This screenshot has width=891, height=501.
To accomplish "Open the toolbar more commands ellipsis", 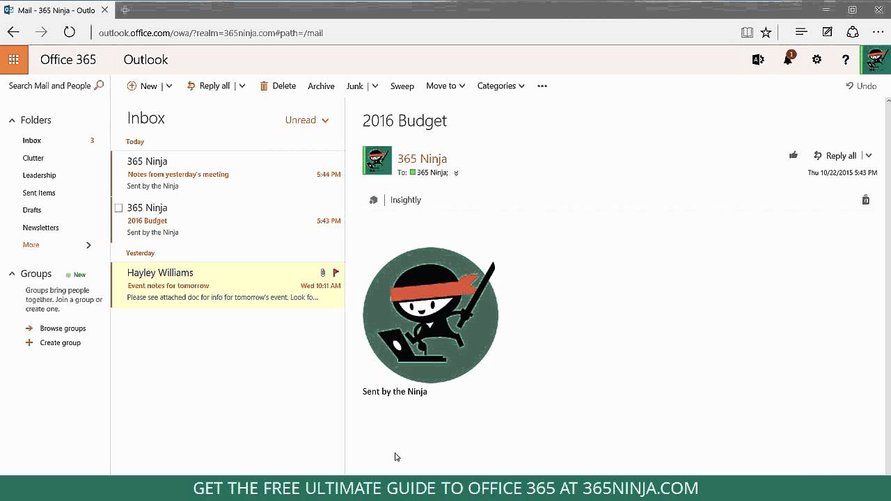I will point(542,86).
